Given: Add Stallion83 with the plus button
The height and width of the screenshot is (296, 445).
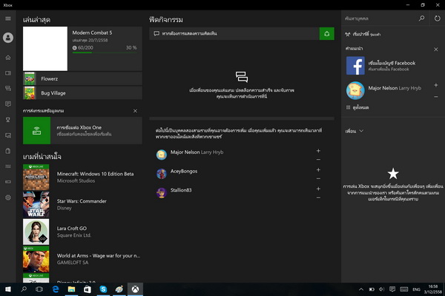Looking at the screenshot, I should [318, 188].
